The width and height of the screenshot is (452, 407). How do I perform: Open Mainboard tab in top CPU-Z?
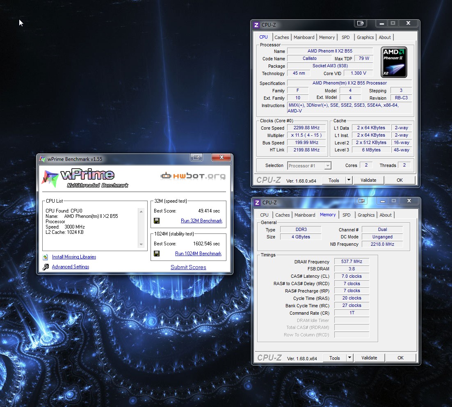point(304,37)
